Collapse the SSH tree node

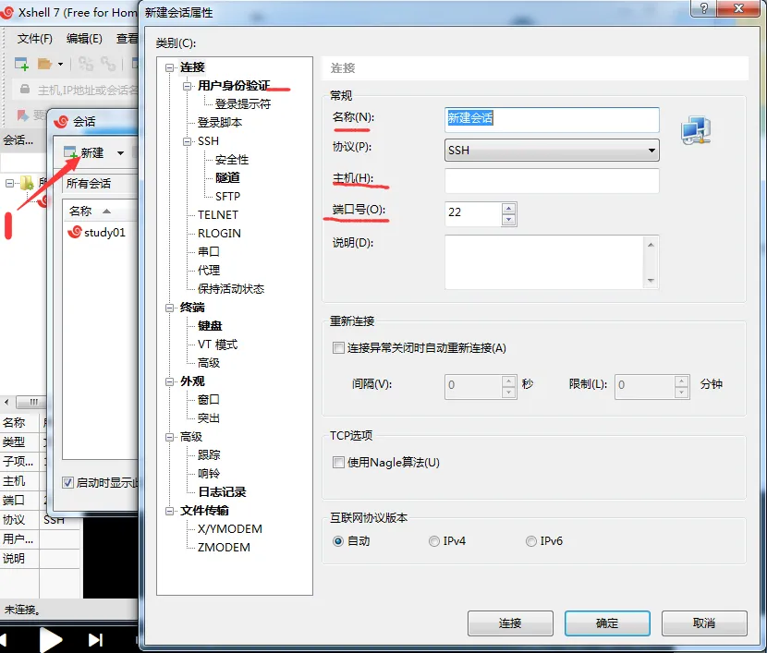tap(189, 141)
